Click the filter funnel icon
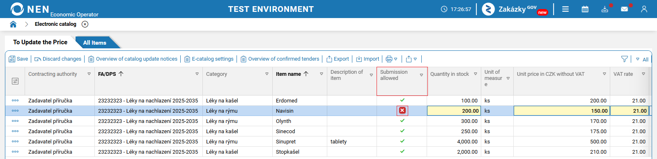 (625, 59)
